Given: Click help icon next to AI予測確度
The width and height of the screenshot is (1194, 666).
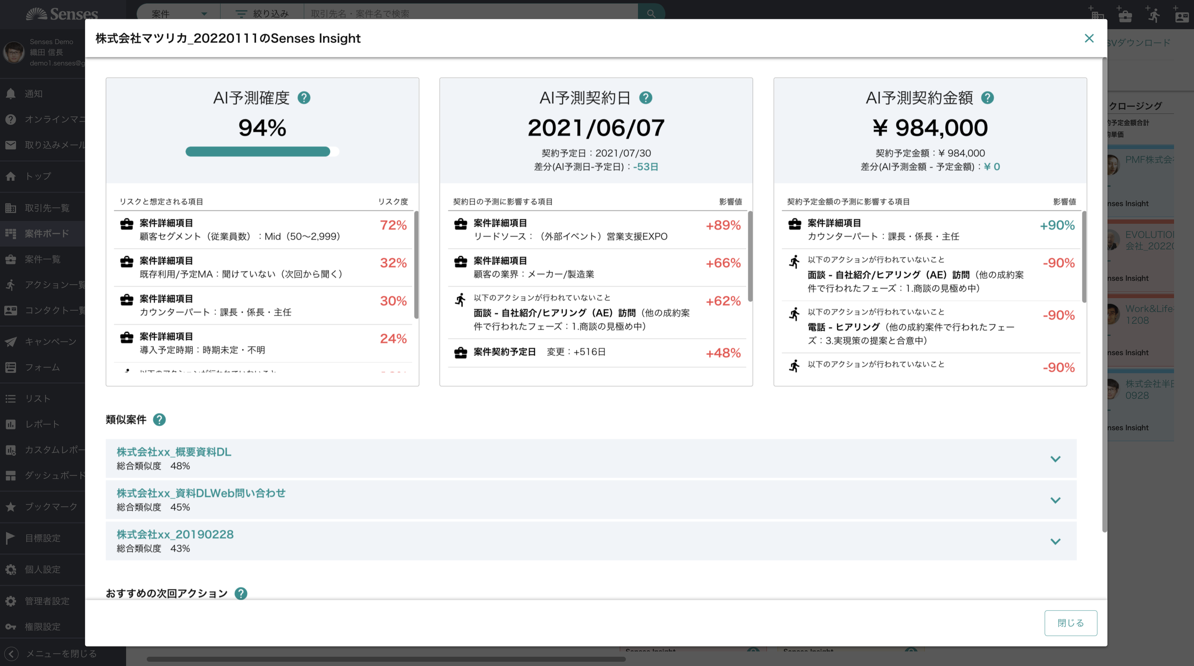Looking at the screenshot, I should coord(304,97).
